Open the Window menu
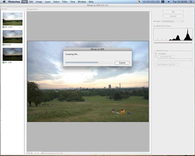Image resolution: width=195 pixels, height=156 pixels. (82, 2)
